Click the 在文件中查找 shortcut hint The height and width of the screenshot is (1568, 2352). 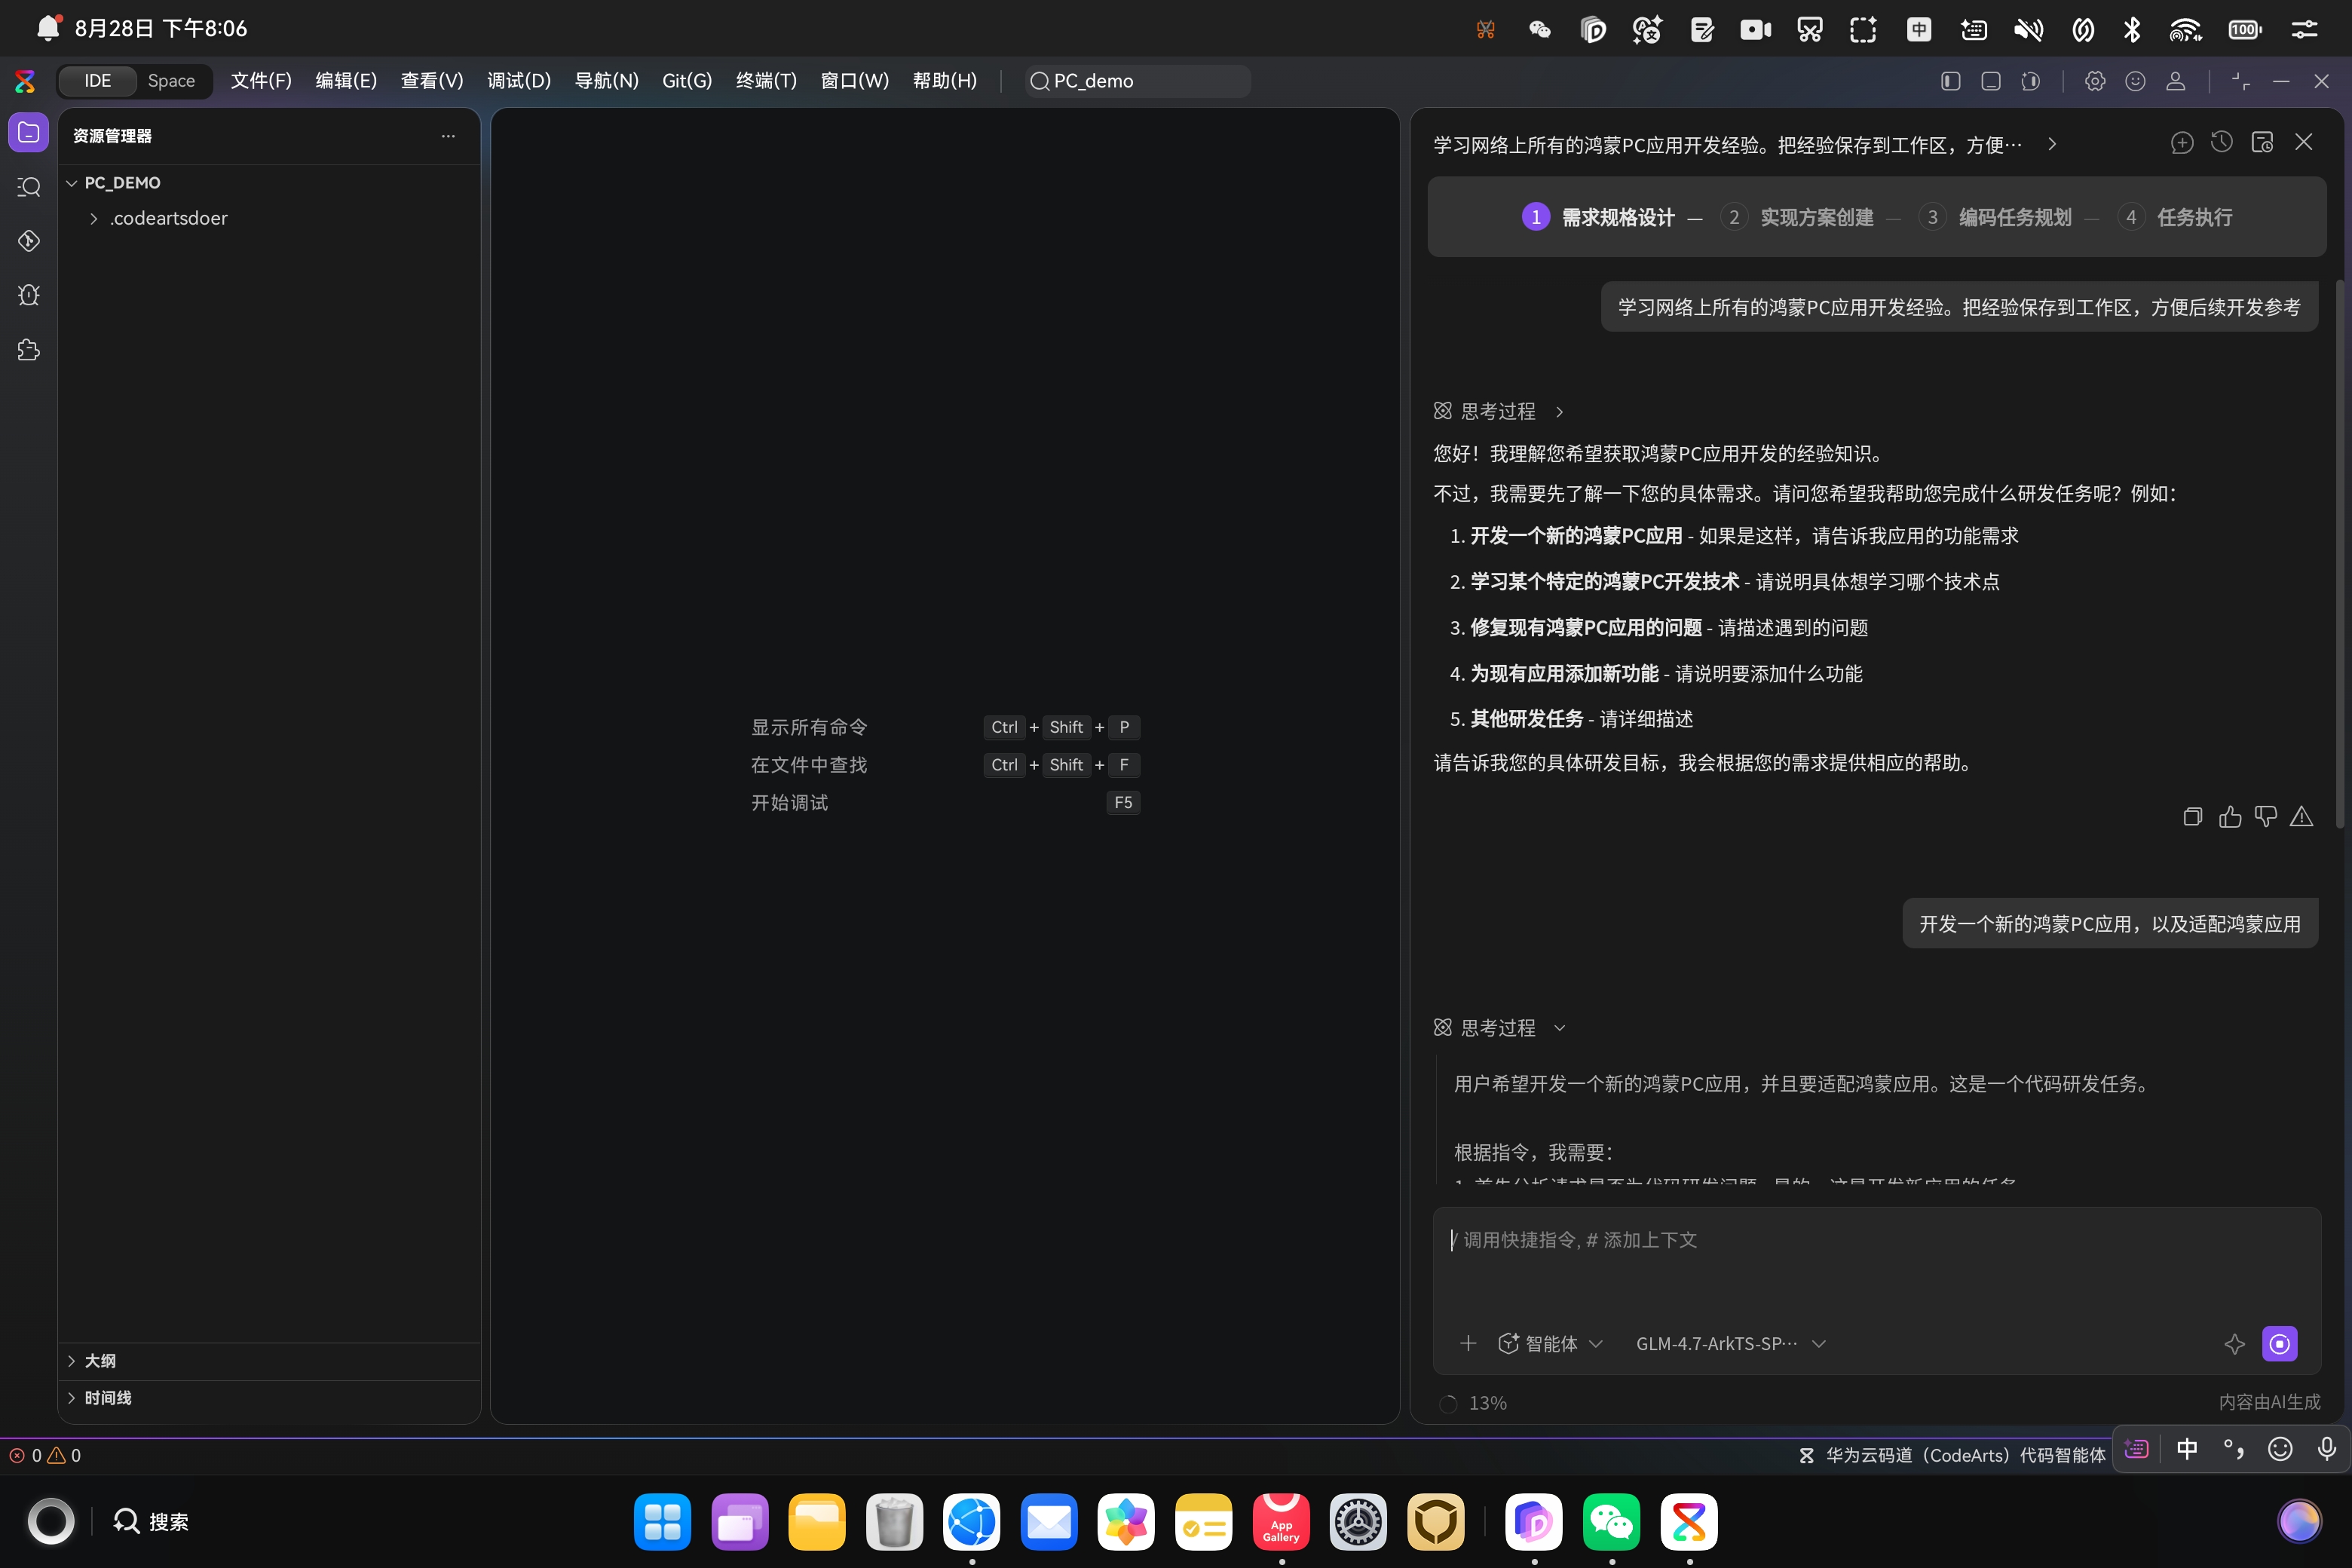click(x=809, y=765)
